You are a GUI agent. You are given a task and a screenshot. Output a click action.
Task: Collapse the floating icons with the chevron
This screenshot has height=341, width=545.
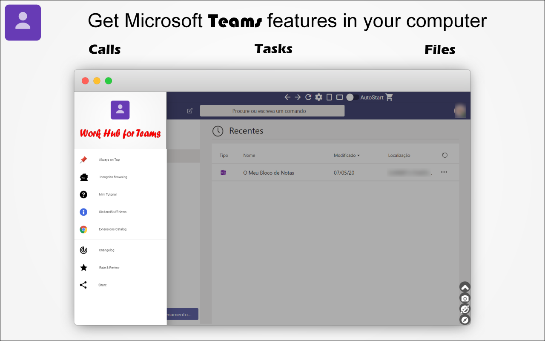tap(465, 286)
